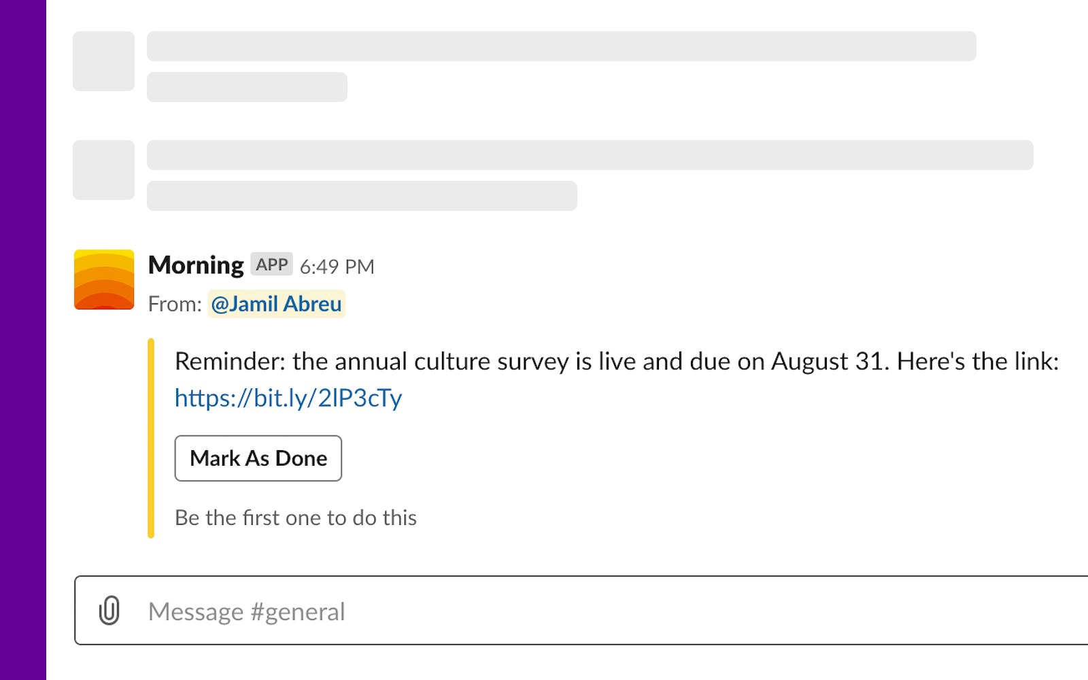Click the purple workspace sidebar
Viewport: 1088px width, 680px height.
[22, 340]
